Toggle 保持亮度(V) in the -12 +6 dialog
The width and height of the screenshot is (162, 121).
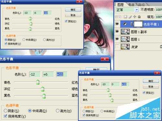coord(5,116)
